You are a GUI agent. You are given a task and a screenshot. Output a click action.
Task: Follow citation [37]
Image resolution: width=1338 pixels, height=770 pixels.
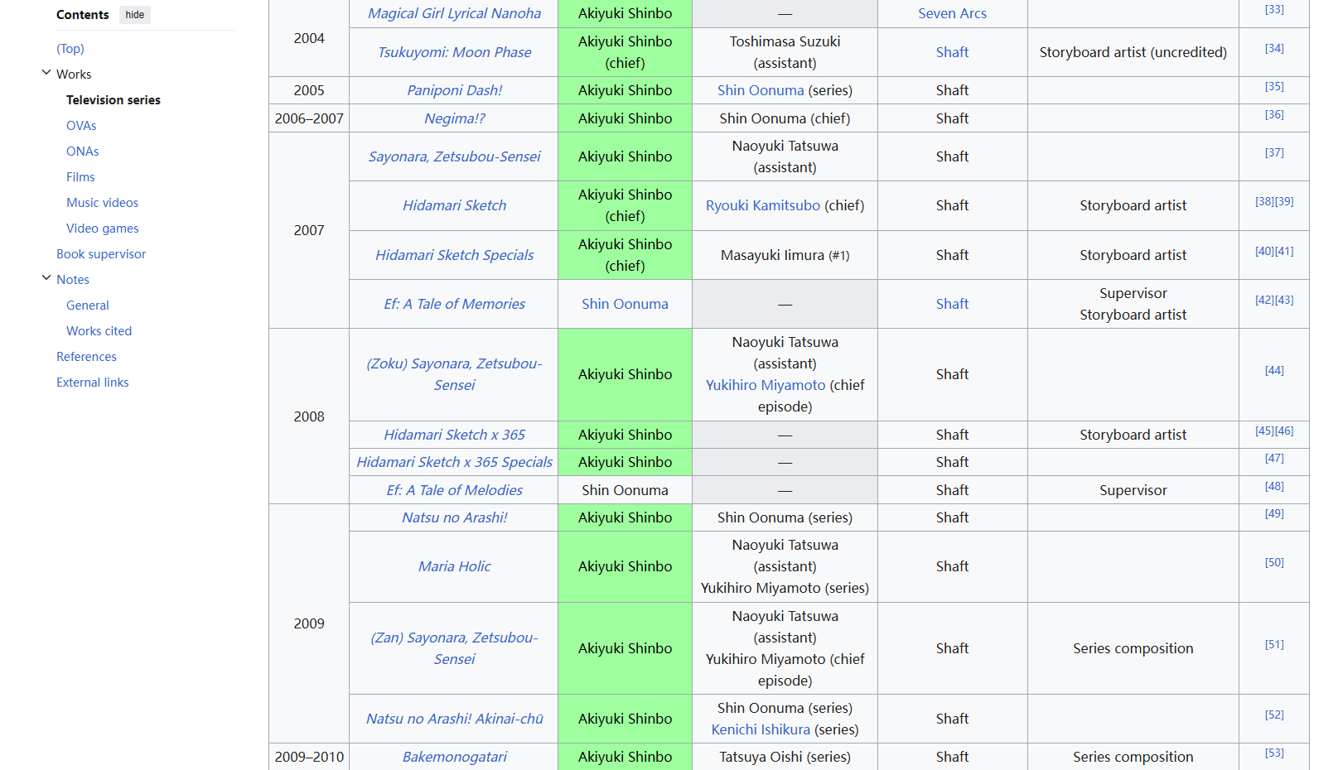1274,152
